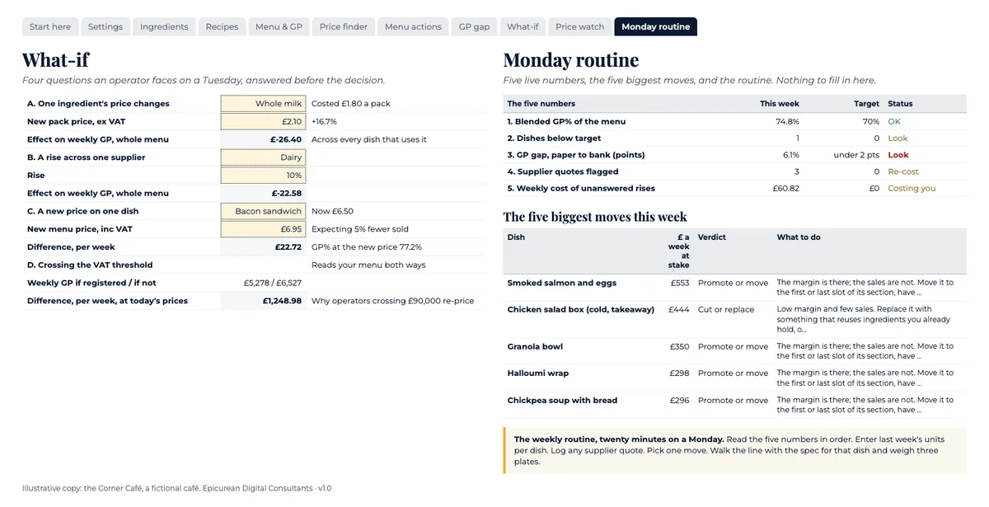Click 'A. One ingredient's price changes' label
989x507 pixels.
pyautogui.click(x=98, y=104)
